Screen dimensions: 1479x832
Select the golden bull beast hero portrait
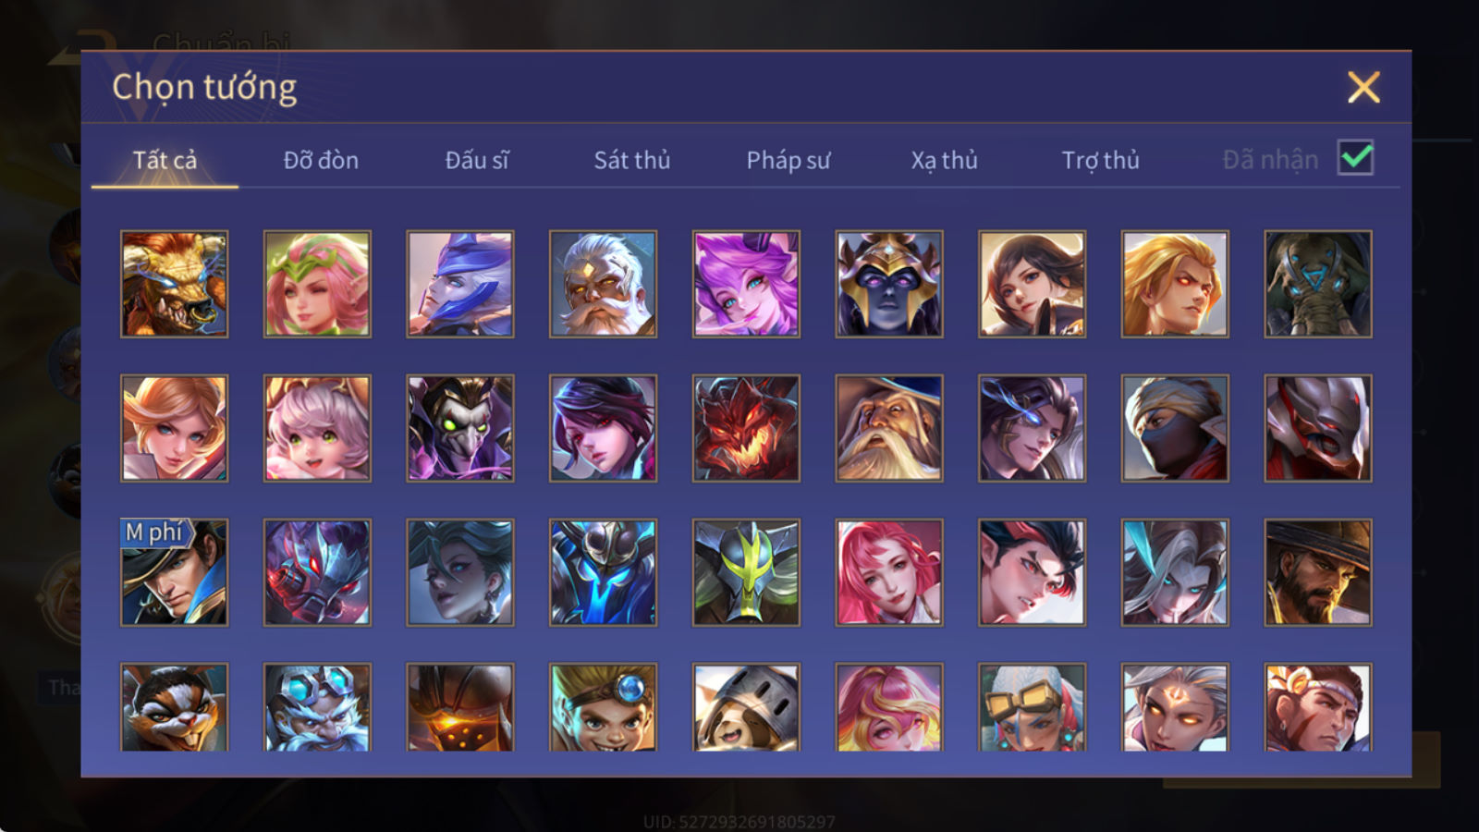174,284
